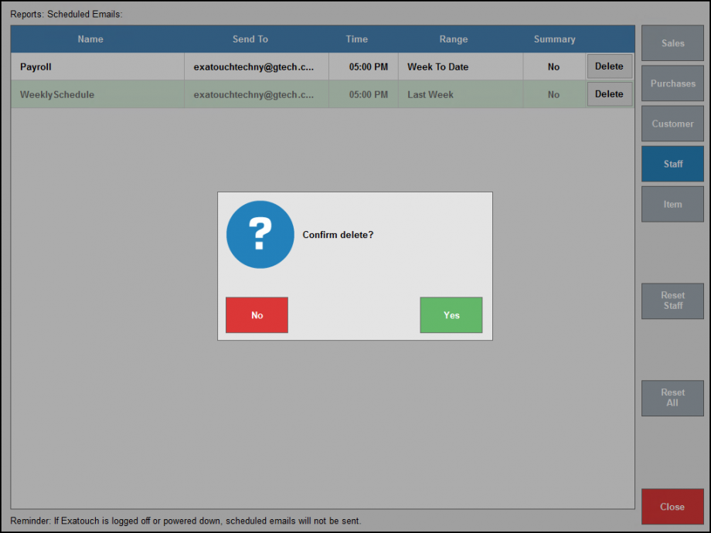Delete the Payroll scheduled email
Screen dimensions: 711x533
tap(609, 66)
